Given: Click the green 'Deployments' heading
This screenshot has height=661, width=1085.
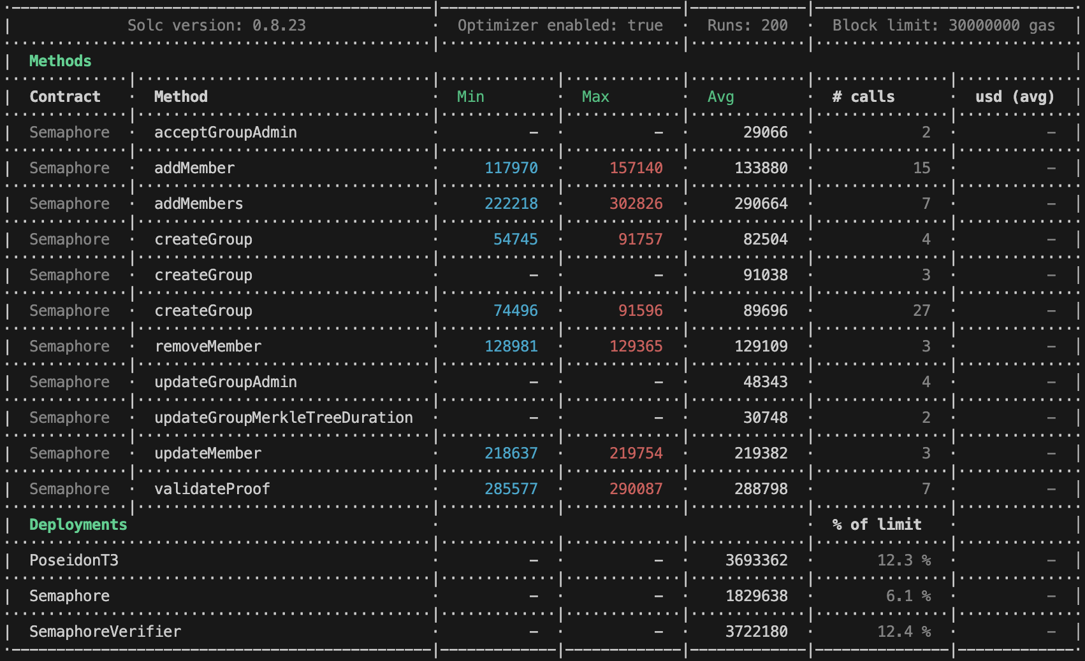Looking at the screenshot, I should click(78, 525).
